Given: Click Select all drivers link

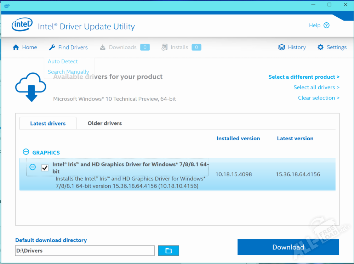Looking at the screenshot, I should tap(316, 87).
